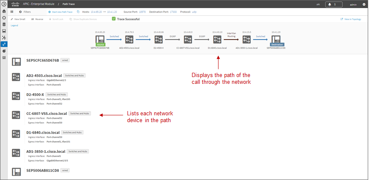Open the settings gear next to admin

point(364,4)
